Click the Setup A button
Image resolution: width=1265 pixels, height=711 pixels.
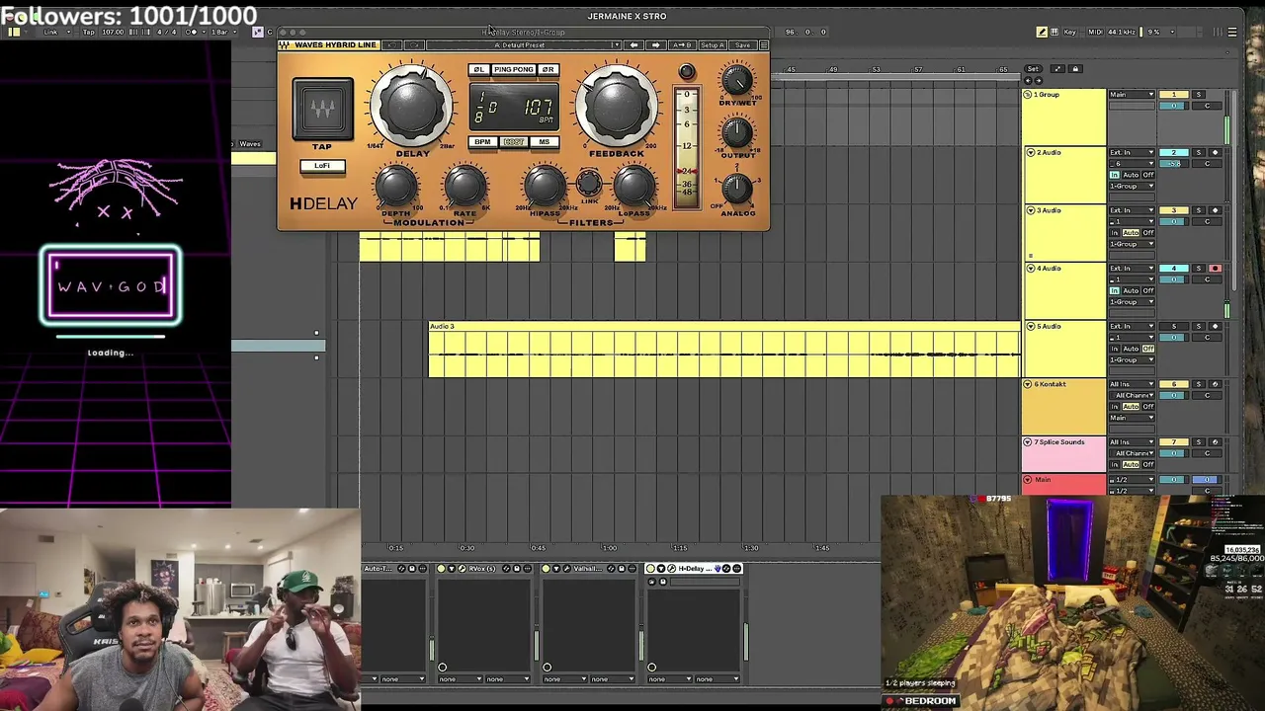[712, 45]
